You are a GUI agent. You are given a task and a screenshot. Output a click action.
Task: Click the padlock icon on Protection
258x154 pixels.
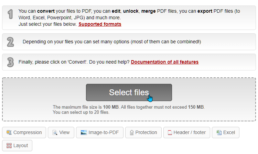[131, 133]
